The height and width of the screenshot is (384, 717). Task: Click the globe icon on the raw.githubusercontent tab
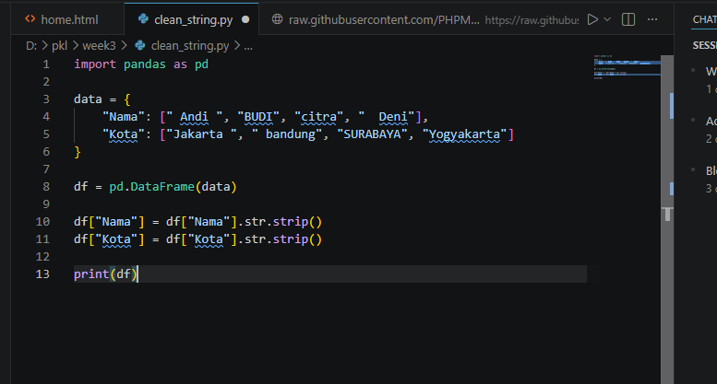pos(277,19)
